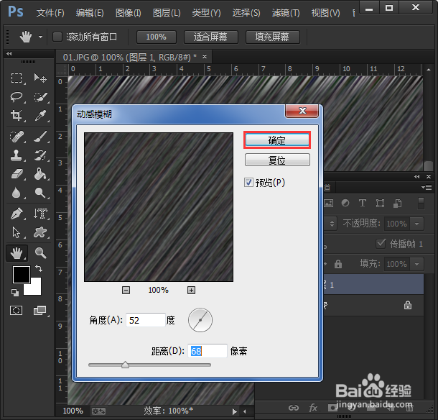Enable Scroll All Windows checkbox
Screen dimensions: 438x420
(57, 37)
